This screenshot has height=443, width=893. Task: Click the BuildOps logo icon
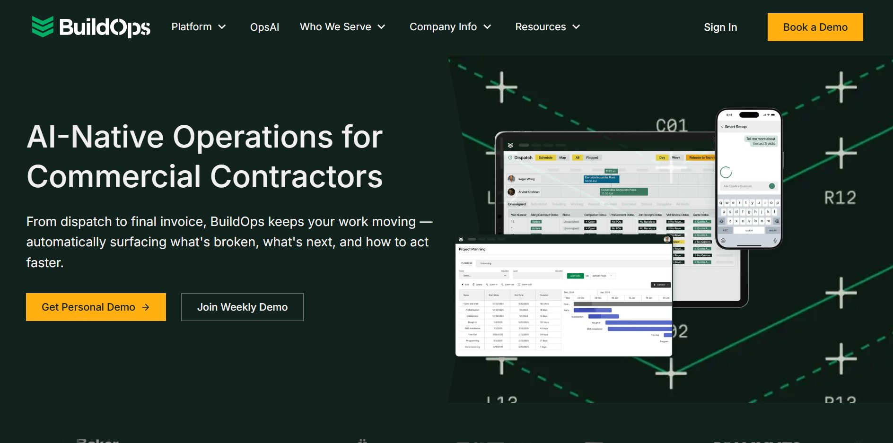coord(43,26)
